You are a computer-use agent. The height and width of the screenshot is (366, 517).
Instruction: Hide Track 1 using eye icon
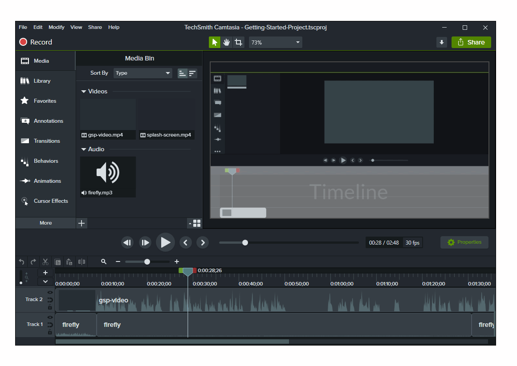[50, 317]
